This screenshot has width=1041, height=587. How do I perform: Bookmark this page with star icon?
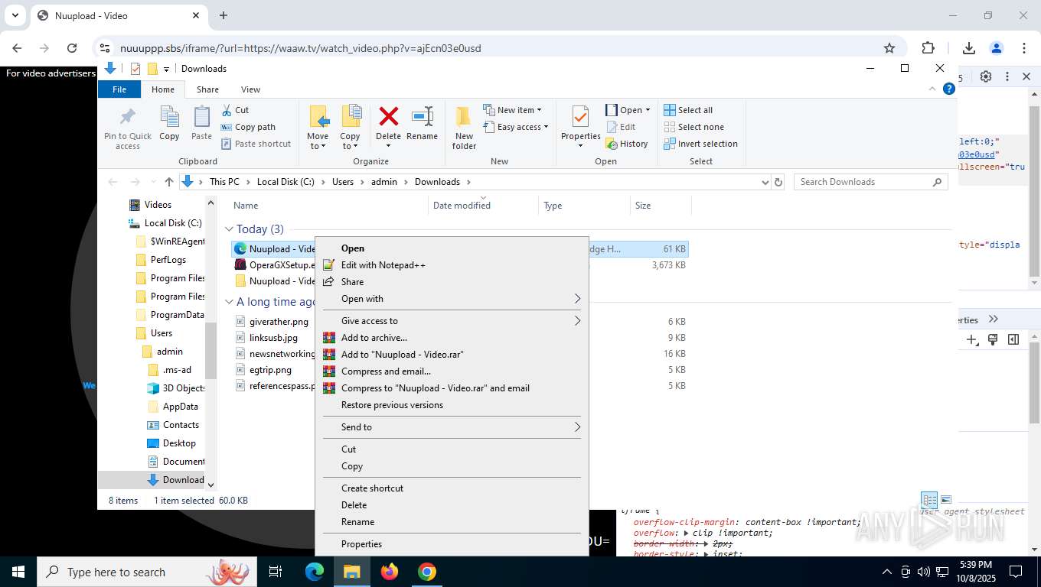tap(889, 48)
